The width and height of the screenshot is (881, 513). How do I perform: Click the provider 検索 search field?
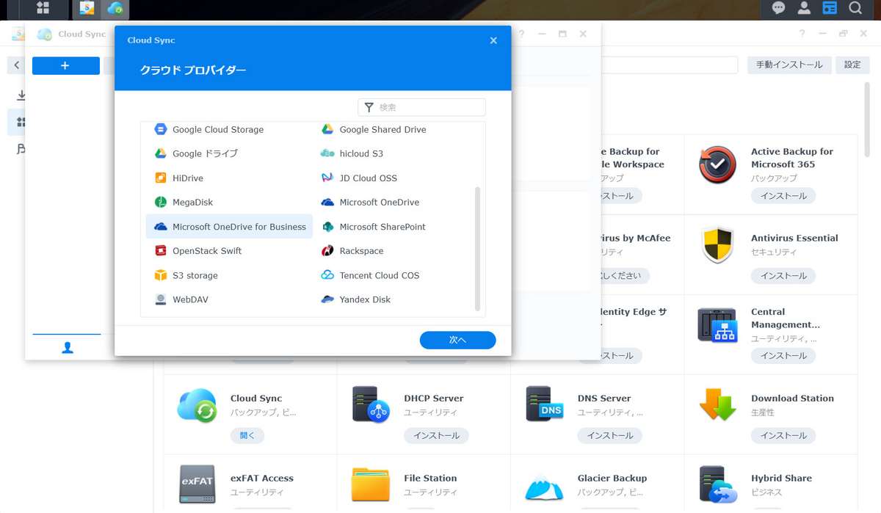[421, 107]
